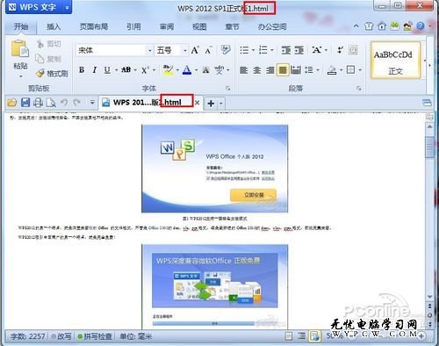Open the font name 宋体 dropdown
Image resolution: width=439 pixels, height=346 pixels.
point(149,51)
